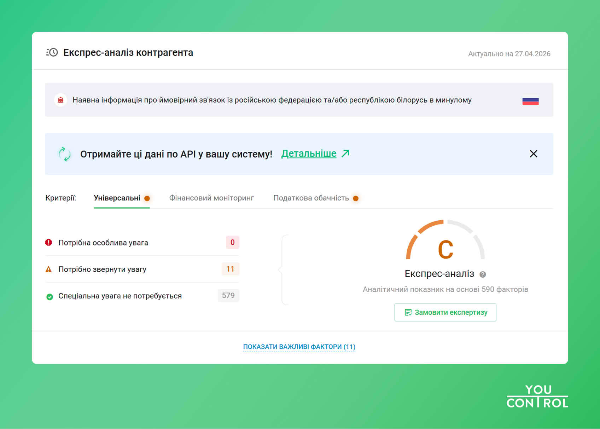Open the help tooltip next to 'Експрес-аналіз'

483,274
